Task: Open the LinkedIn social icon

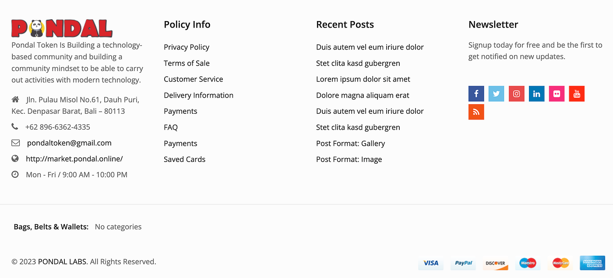Action: pyautogui.click(x=536, y=94)
